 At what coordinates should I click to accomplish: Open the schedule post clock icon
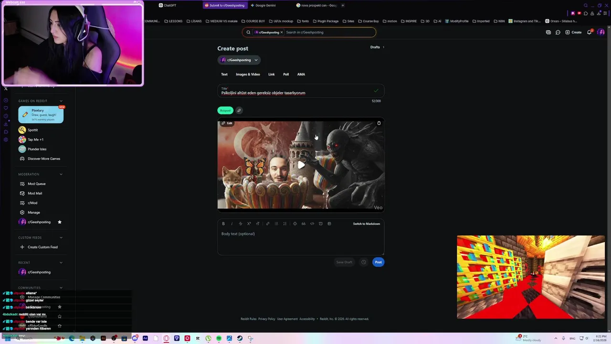pyautogui.click(x=363, y=262)
